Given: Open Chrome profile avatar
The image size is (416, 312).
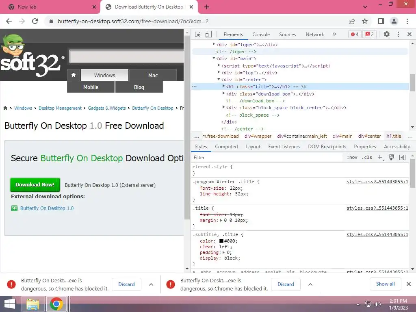Looking at the screenshot, I should coord(394,21).
